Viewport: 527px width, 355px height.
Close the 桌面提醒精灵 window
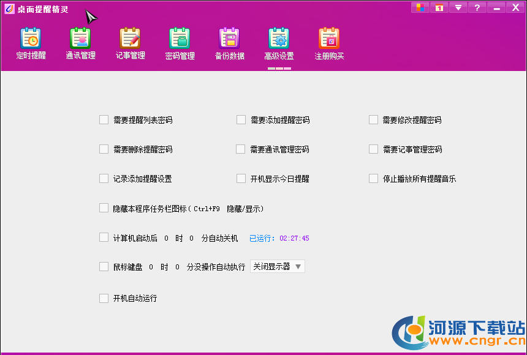[515, 7]
